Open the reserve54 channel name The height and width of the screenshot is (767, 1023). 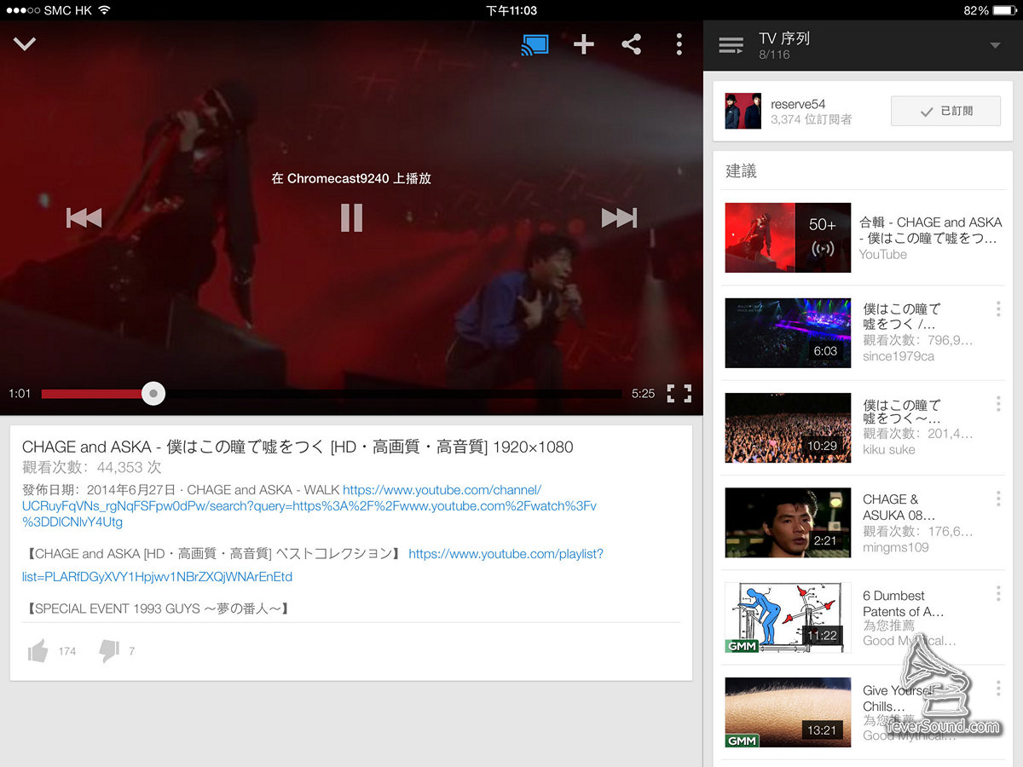(798, 104)
